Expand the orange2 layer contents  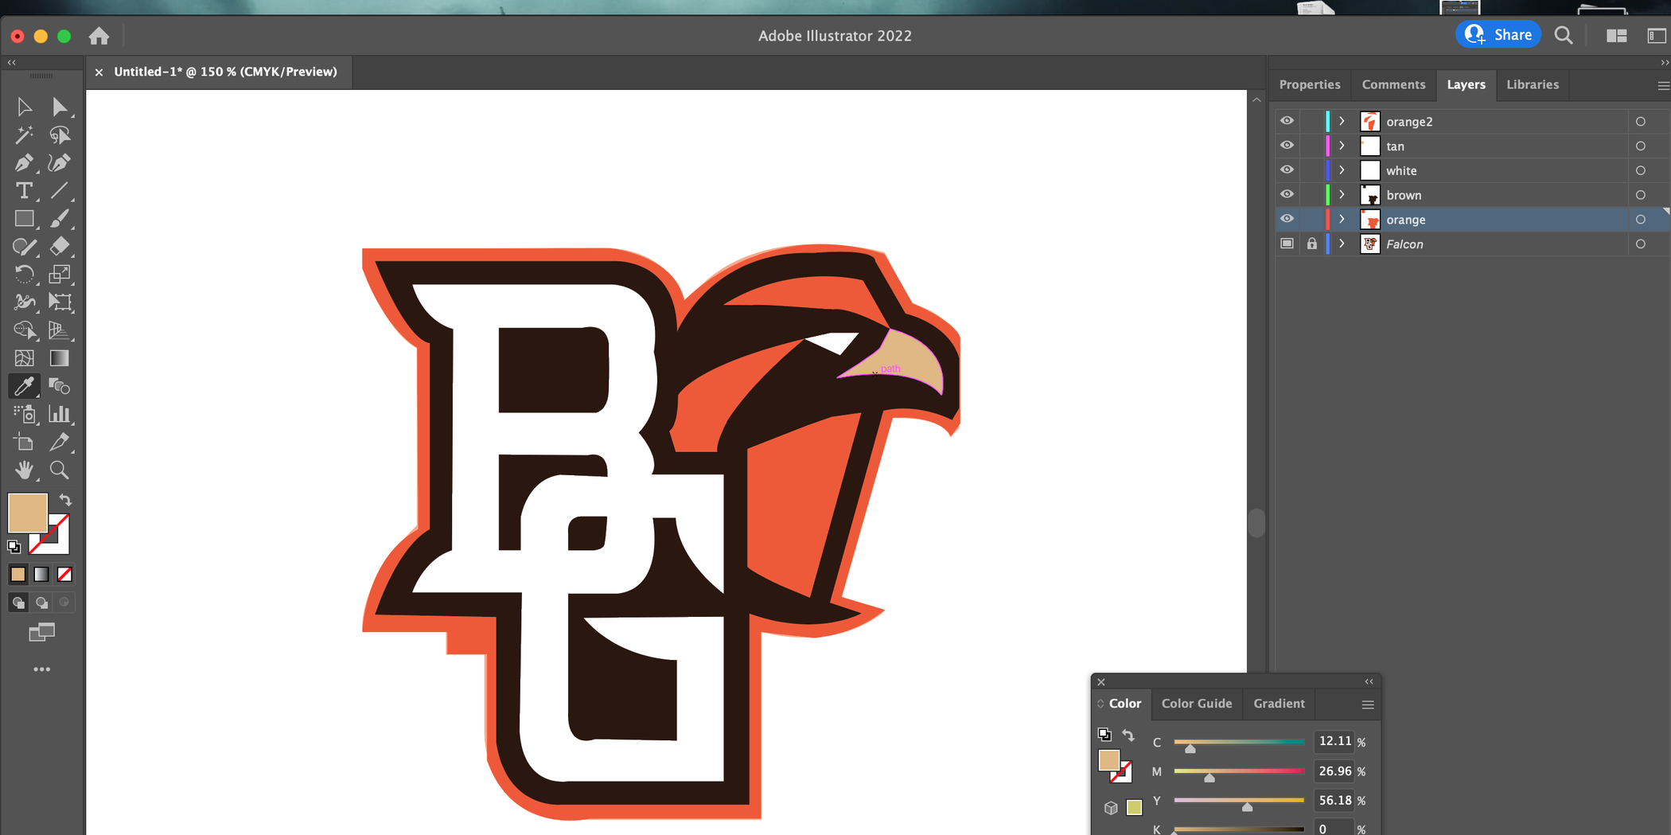pyautogui.click(x=1342, y=120)
